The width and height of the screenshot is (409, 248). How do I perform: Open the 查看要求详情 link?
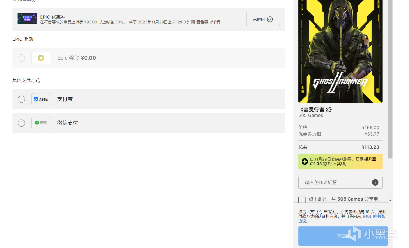[x=208, y=22]
